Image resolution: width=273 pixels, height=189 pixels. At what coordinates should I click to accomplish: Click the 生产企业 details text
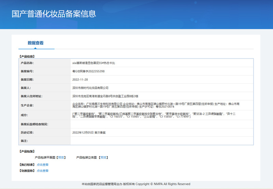coord(156,105)
